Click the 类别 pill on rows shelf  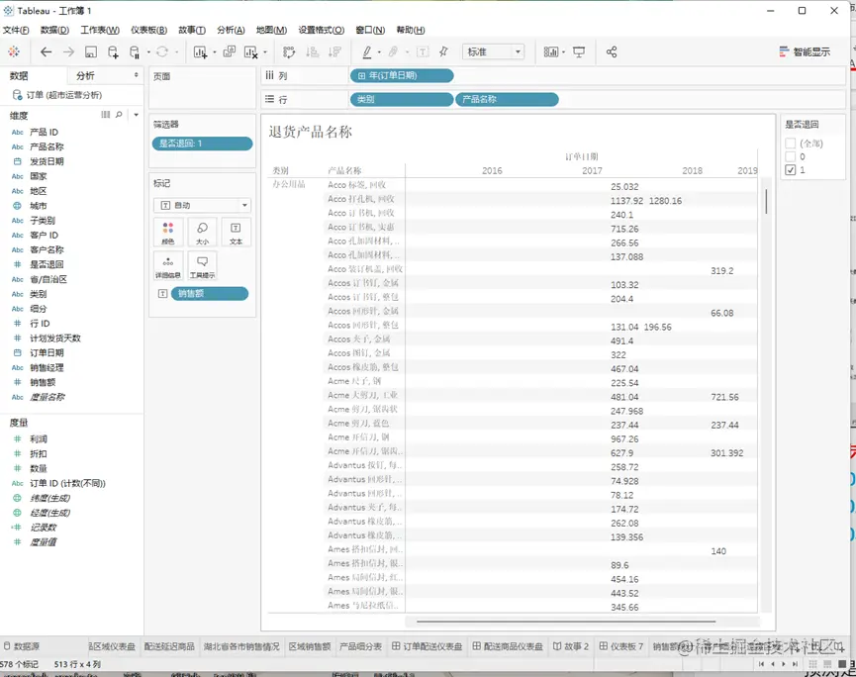pyautogui.click(x=402, y=99)
